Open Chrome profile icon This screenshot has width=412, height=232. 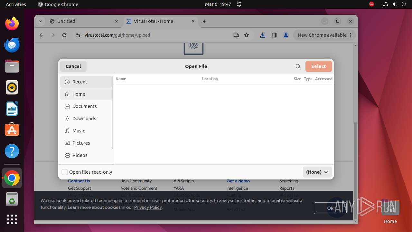pyautogui.click(x=286, y=35)
